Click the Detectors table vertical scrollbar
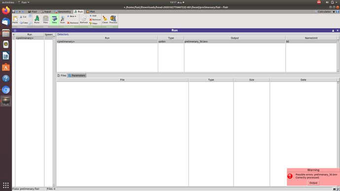The height and width of the screenshot is (191, 340). (338, 56)
